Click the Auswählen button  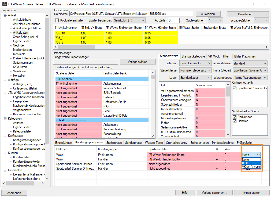208,14
